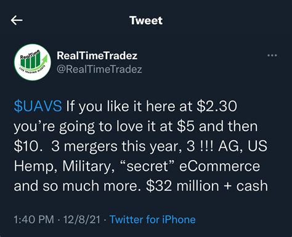Select the 1:40 PM timestamp
292x237 pixels.
coord(34,220)
